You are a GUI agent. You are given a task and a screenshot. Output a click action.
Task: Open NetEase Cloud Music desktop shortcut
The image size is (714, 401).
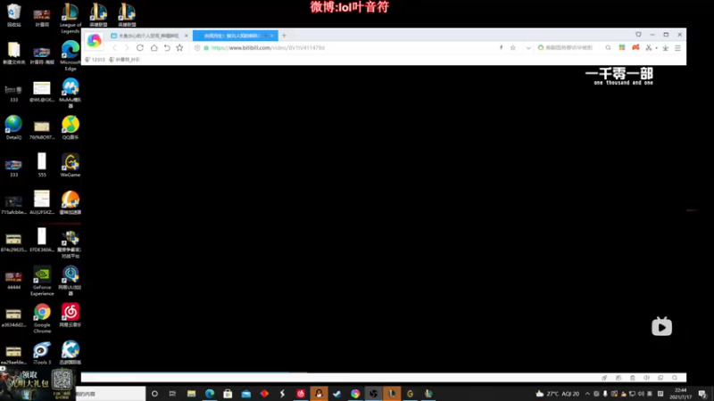point(71,315)
